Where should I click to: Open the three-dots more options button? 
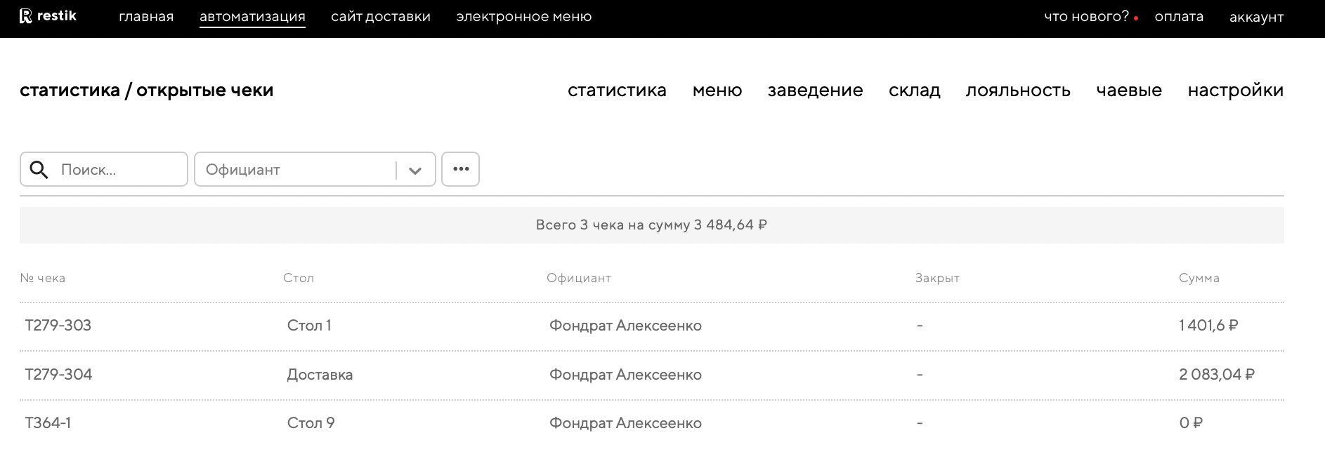coord(460,169)
